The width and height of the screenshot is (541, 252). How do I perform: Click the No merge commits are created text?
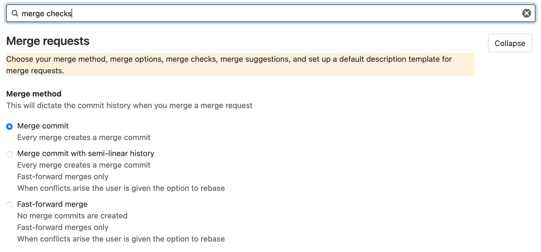tap(72, 216)
